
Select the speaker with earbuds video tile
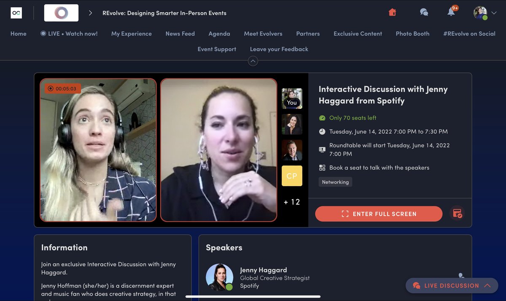pyautogui.click(x=219, y=150)
